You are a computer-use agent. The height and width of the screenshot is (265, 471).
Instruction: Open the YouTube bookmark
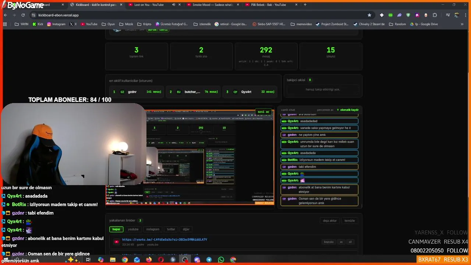click(x=89, y=24)
